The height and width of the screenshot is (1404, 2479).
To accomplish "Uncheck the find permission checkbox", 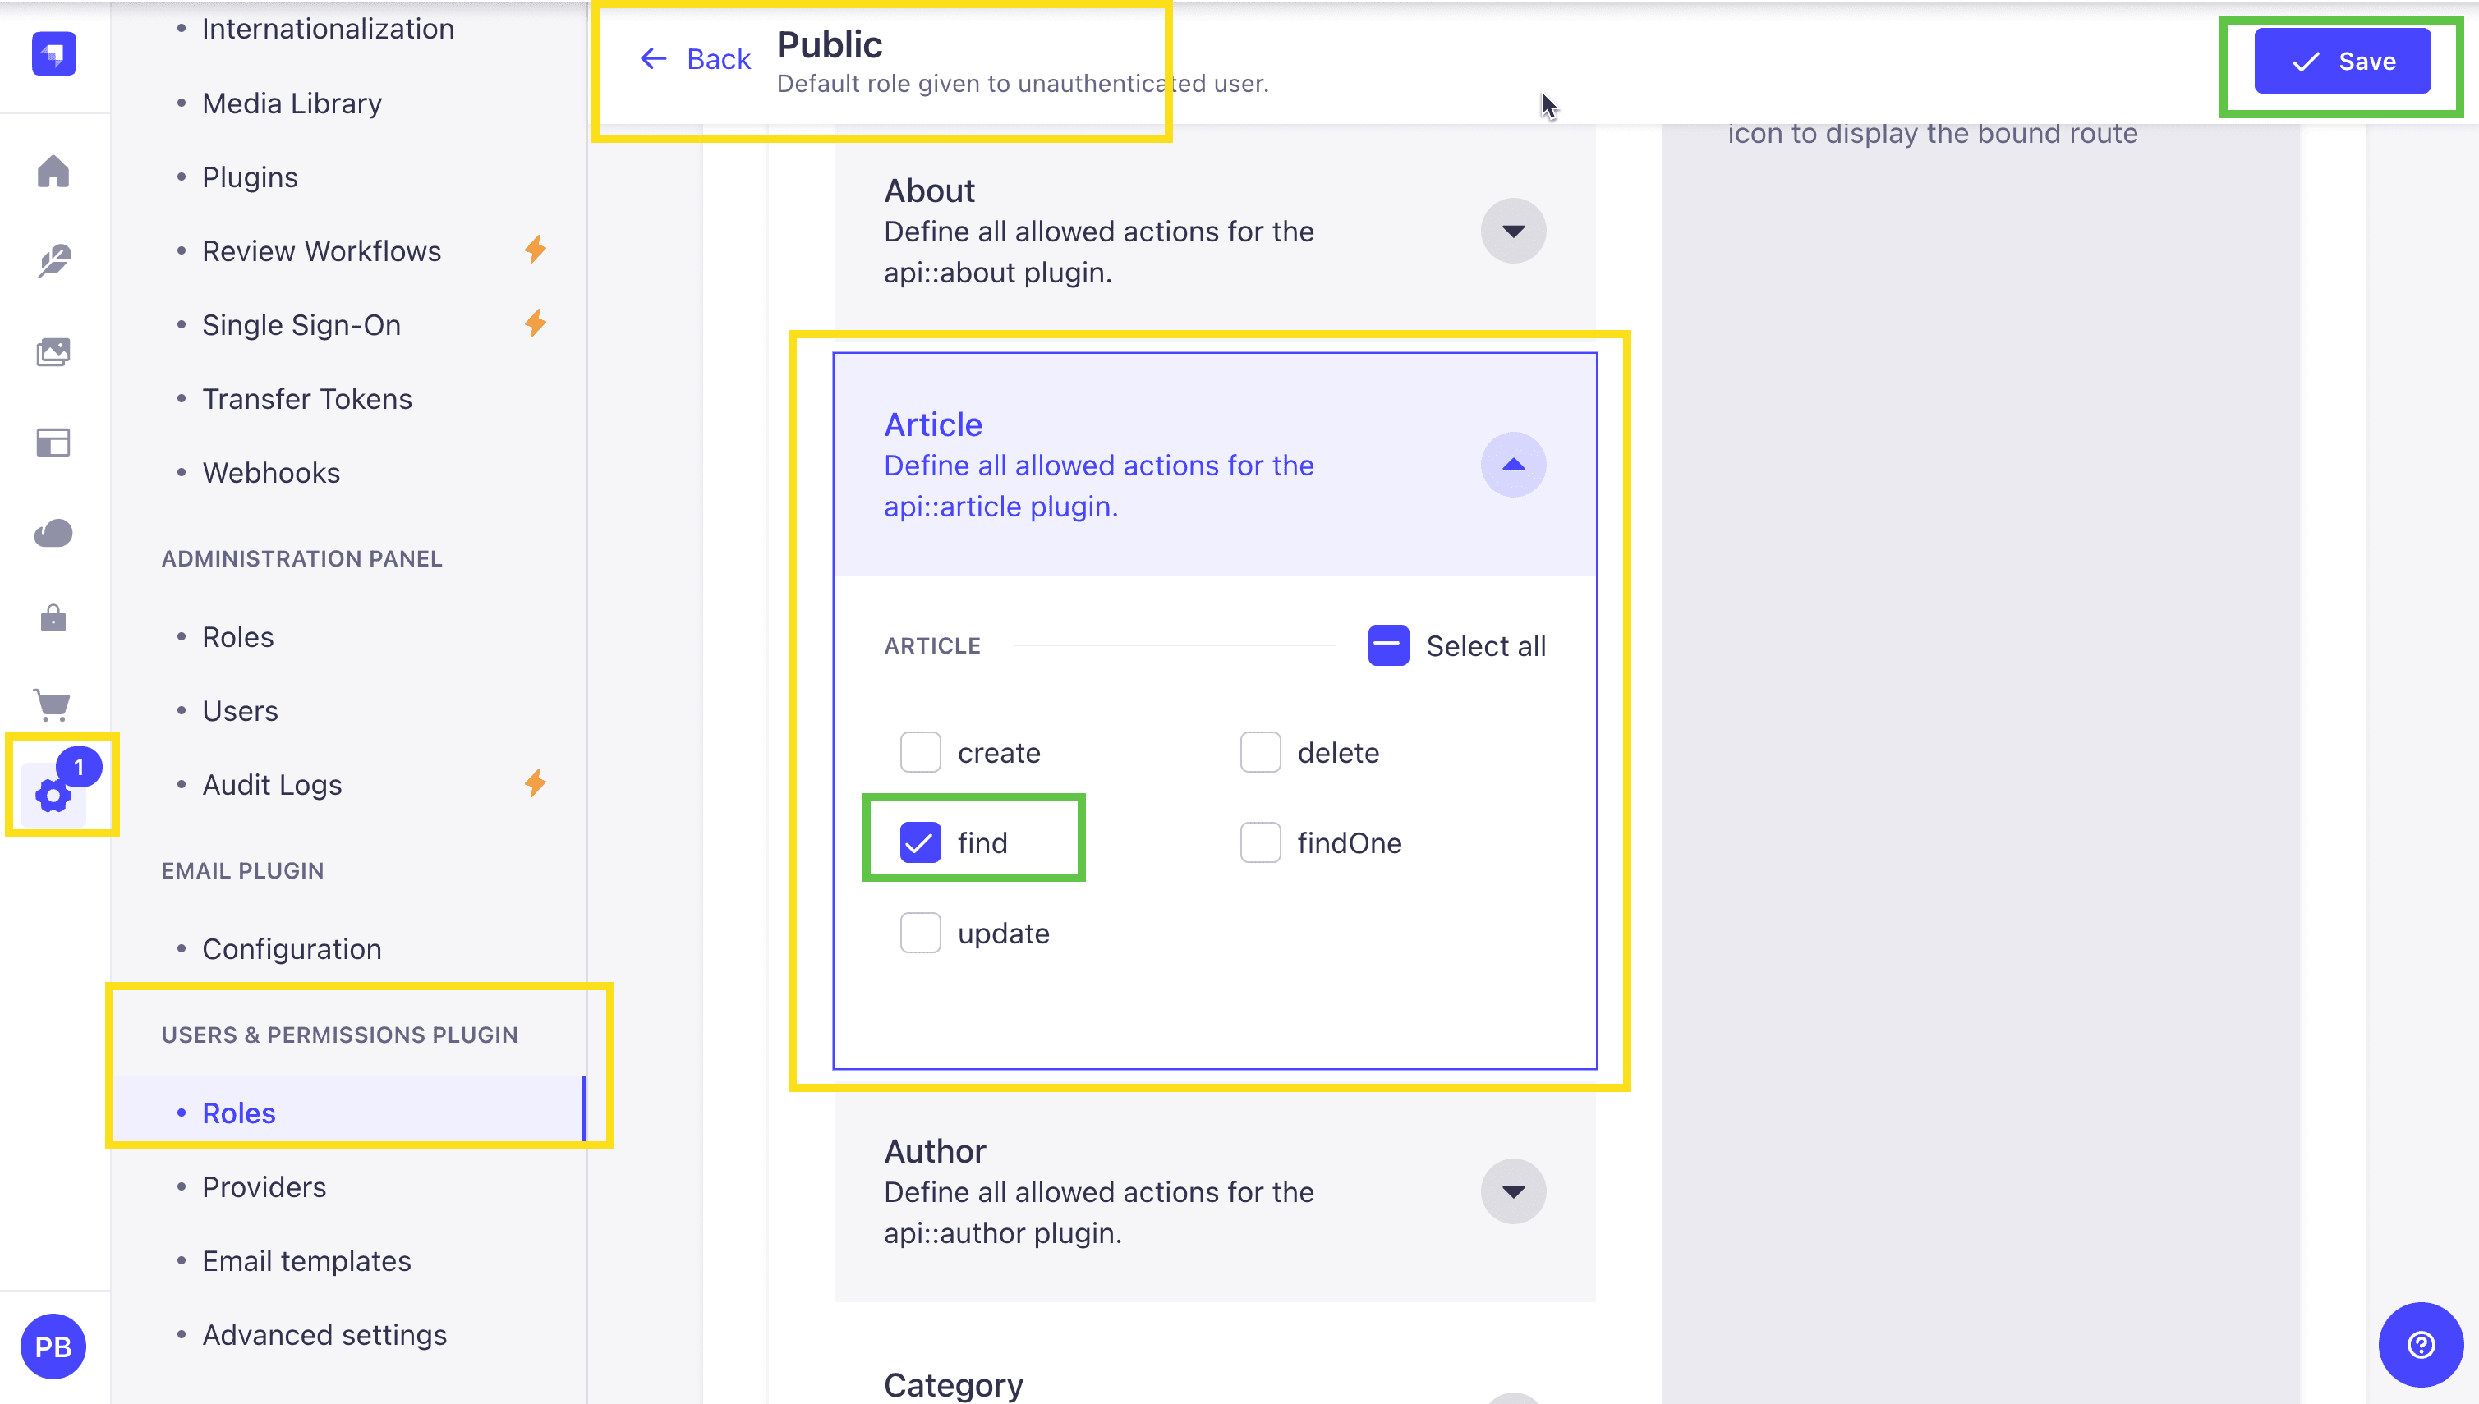I will [x=920, y=842].
